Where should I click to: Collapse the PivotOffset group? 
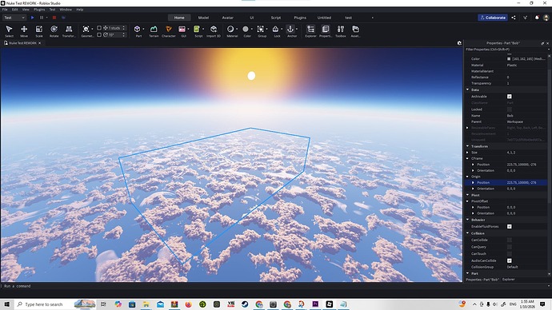point(468,201)
